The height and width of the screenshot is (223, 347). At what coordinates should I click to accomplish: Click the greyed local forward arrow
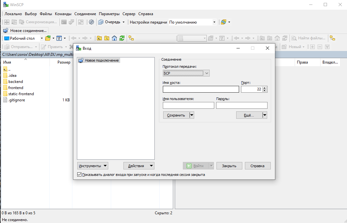click(85, 38)
